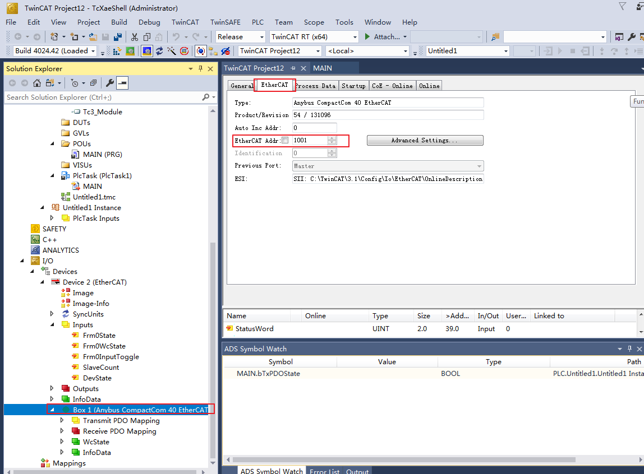Image resolution: width=644 pixels, height=474 pixels.
Task: Open the Release configuration dropdown
Action: point(261,37)
